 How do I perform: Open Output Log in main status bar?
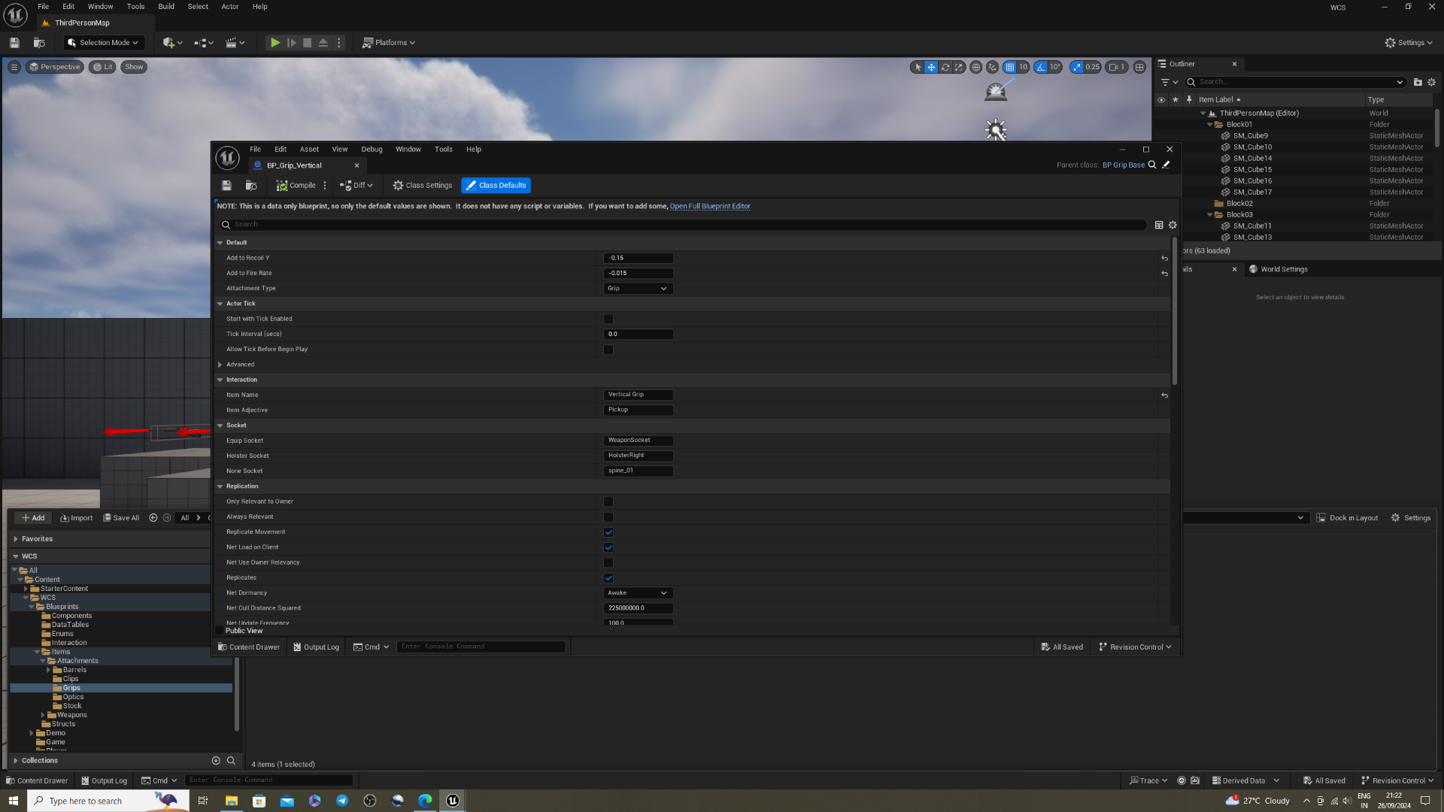(x=105, y=780)
